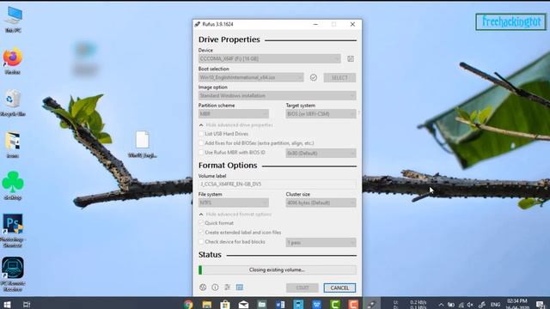The width and height of the screenshot is (550, 309).
Task: Open the Photoshop desktop shortcut
Action: [13, 230]
